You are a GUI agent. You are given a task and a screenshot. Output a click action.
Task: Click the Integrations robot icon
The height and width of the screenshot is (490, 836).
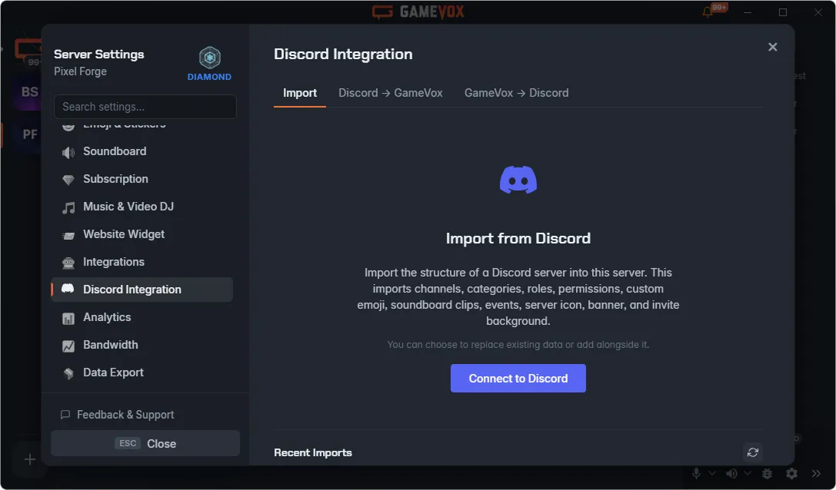point(68,263)
